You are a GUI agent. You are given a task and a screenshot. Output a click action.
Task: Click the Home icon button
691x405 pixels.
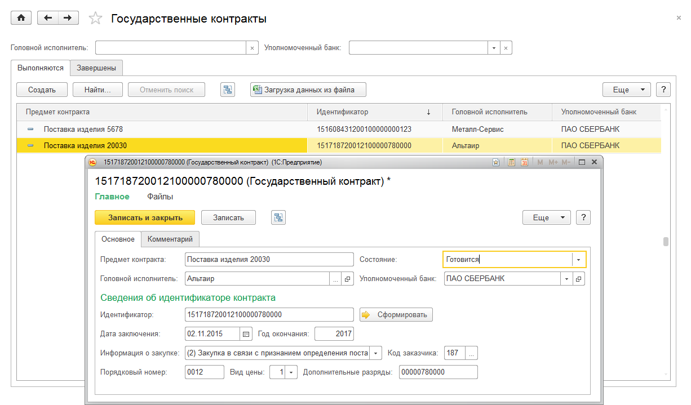[21, 18]
